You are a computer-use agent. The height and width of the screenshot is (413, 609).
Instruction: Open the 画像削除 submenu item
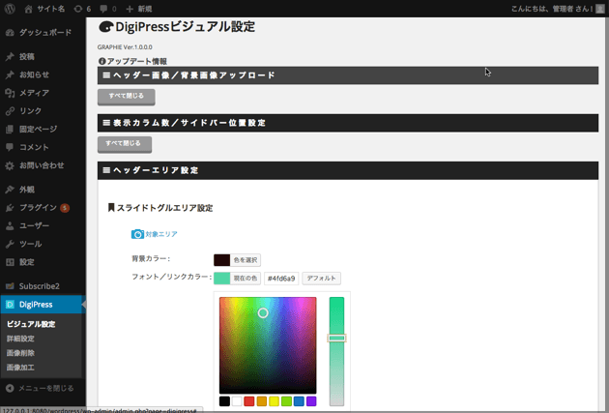click(x=20, y=353)
